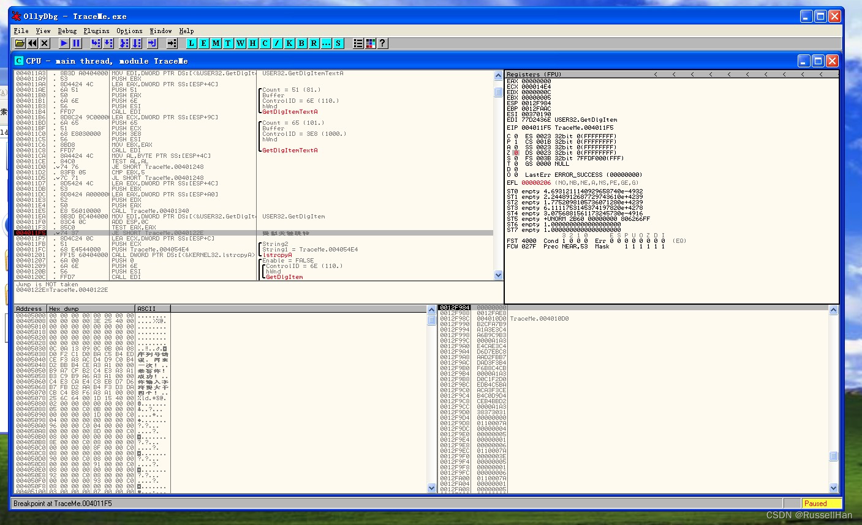The height and width of the screenshot is (525, 862).
Task: Open Handles window with H button
Action: click(252, 43)
